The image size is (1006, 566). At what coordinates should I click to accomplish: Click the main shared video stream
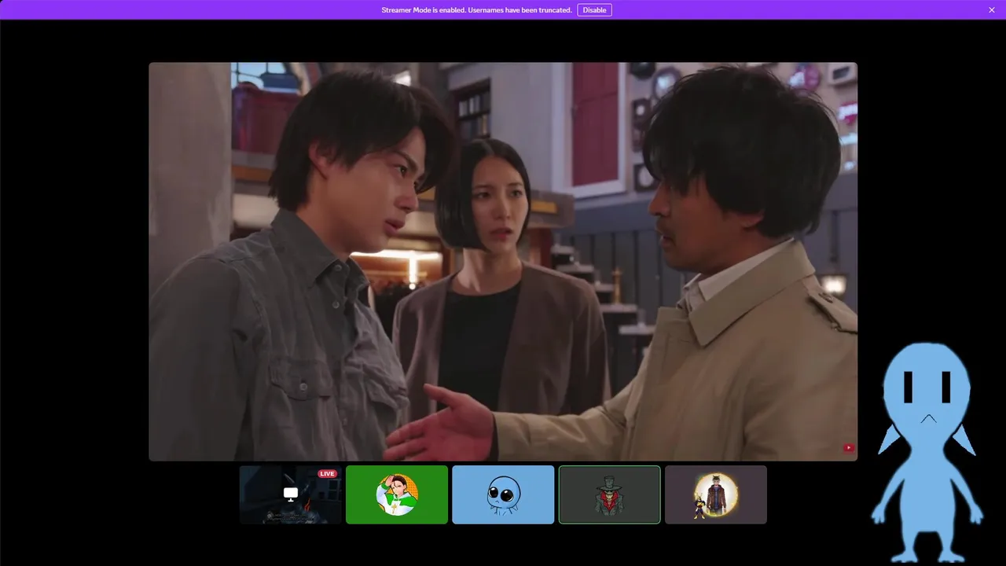tap(503, 262)
